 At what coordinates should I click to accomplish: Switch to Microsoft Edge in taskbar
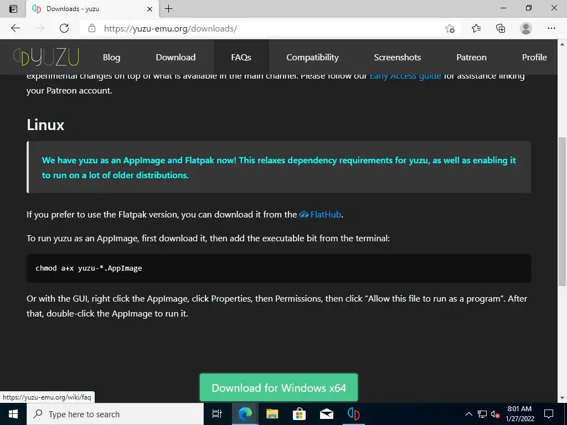tap(245, 414)
